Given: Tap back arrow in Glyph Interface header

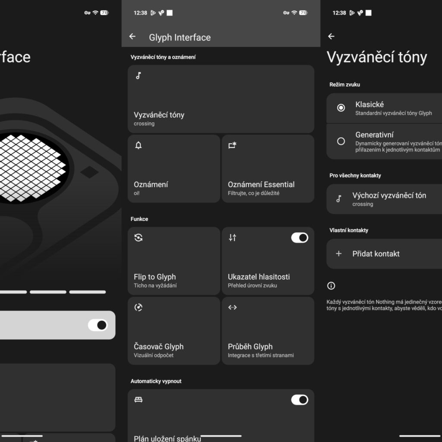Looking at the screenshot, I should coord(133,37).
